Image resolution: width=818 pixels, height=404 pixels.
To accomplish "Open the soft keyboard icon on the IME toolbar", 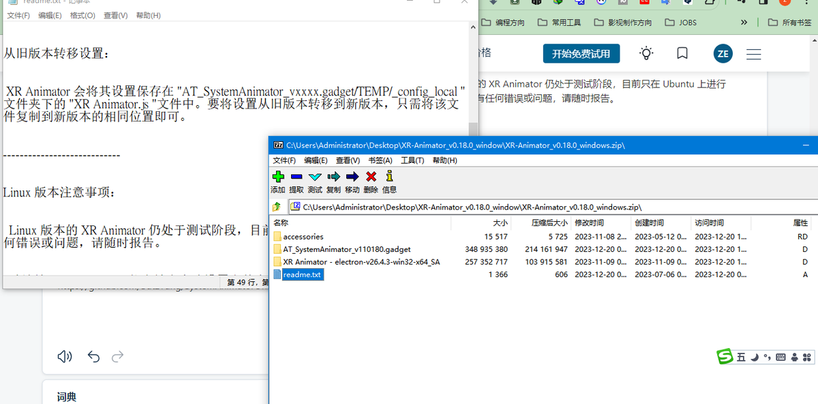I will pyautogui.click(x=781, y=357).
